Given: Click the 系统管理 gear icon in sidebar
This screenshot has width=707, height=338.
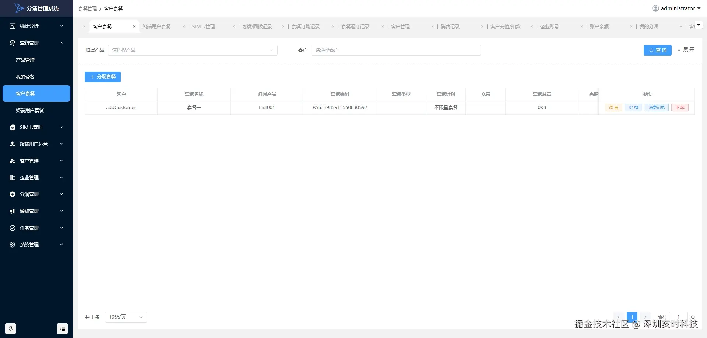Looking at the screenshot, I should point(13,245).
